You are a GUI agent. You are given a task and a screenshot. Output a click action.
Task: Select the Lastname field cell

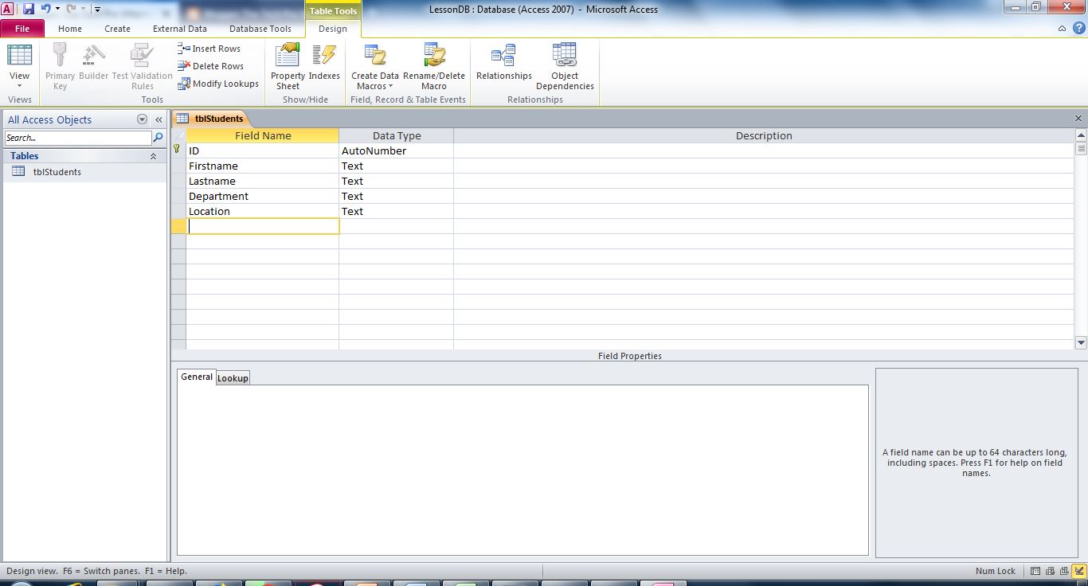coord(263,181)
